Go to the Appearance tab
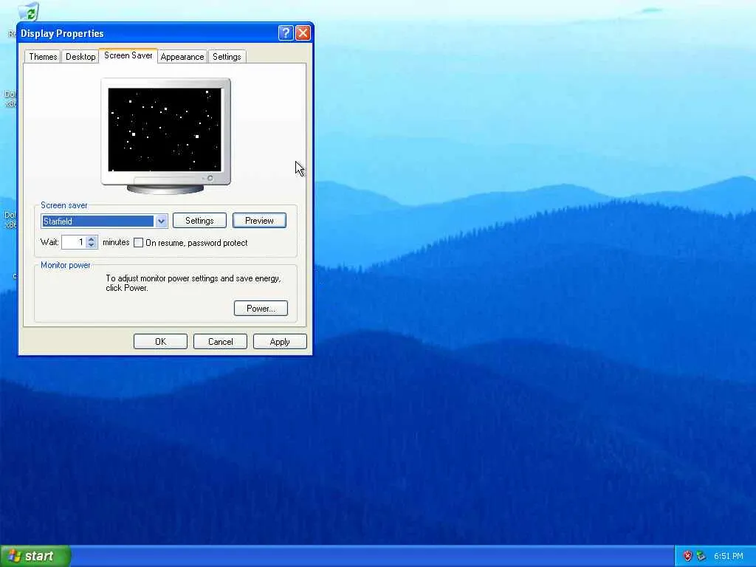 182,57
